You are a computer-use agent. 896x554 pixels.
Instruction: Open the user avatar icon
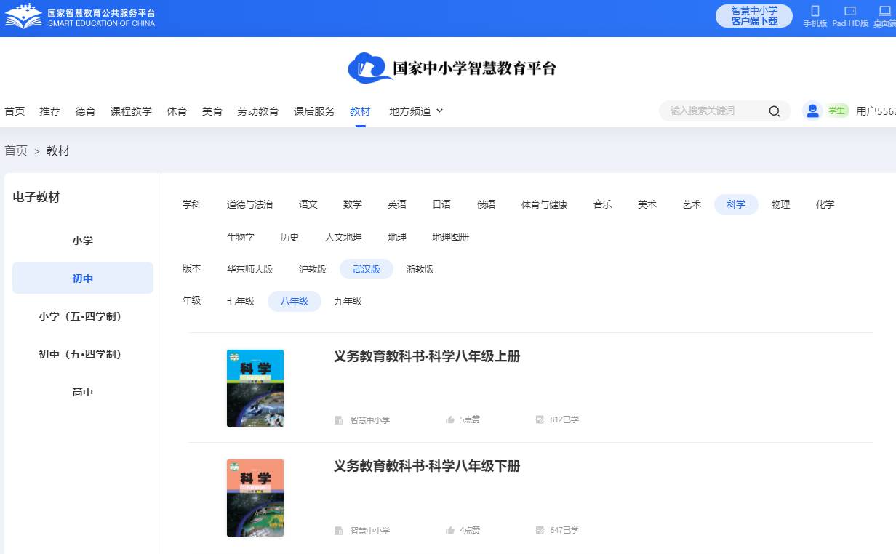(812, 111)
